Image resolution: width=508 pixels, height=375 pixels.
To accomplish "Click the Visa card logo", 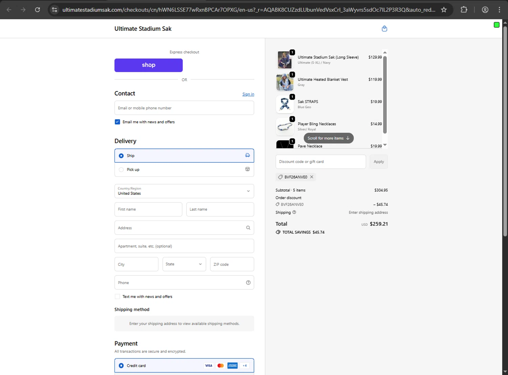I will coord(209,366).
